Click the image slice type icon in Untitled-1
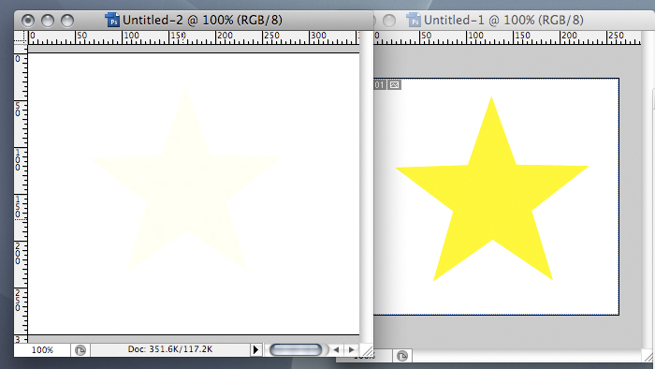The image size is (655, 369). tap(394, 85)
